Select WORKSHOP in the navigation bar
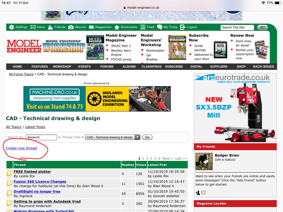Screen dimensions: 283x212 tap(62, 67)
